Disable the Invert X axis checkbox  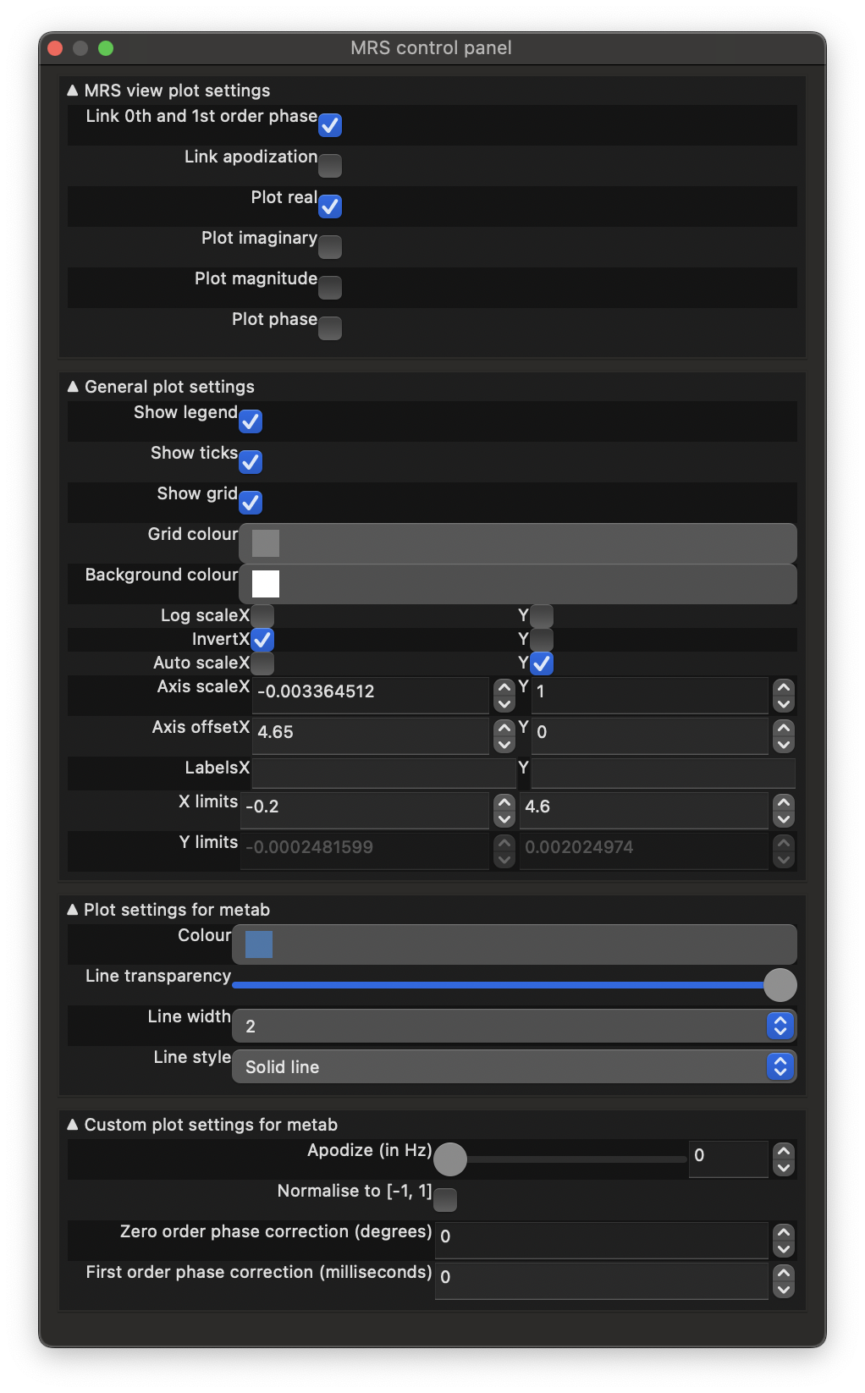(x=262, y=640)
